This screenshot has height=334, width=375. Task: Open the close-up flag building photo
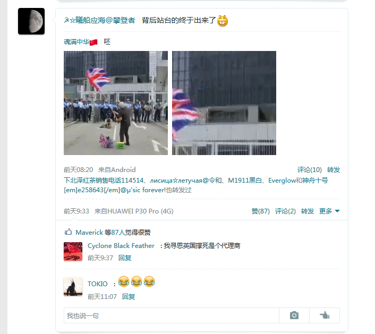[x=224, y=103]
